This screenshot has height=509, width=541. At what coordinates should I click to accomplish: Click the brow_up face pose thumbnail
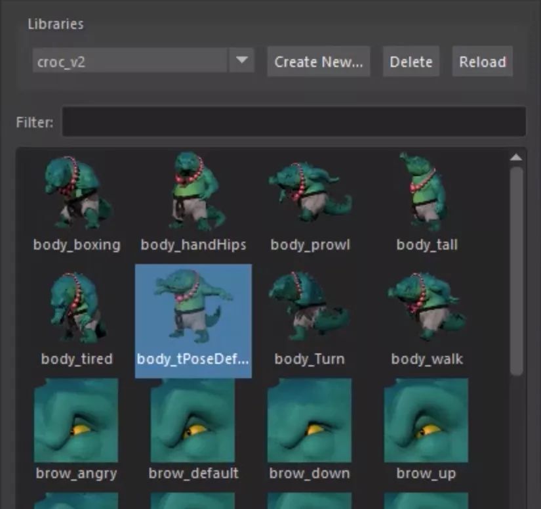(x=427, y=420)
